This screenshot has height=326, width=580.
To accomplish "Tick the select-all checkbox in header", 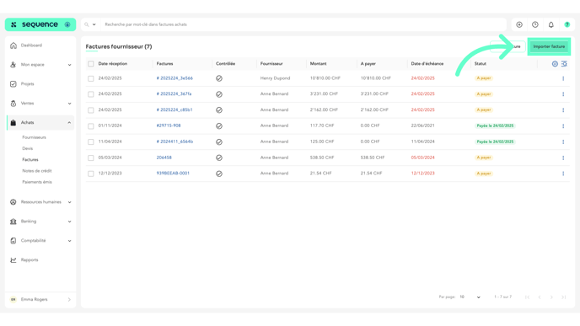I will [91, 64].
